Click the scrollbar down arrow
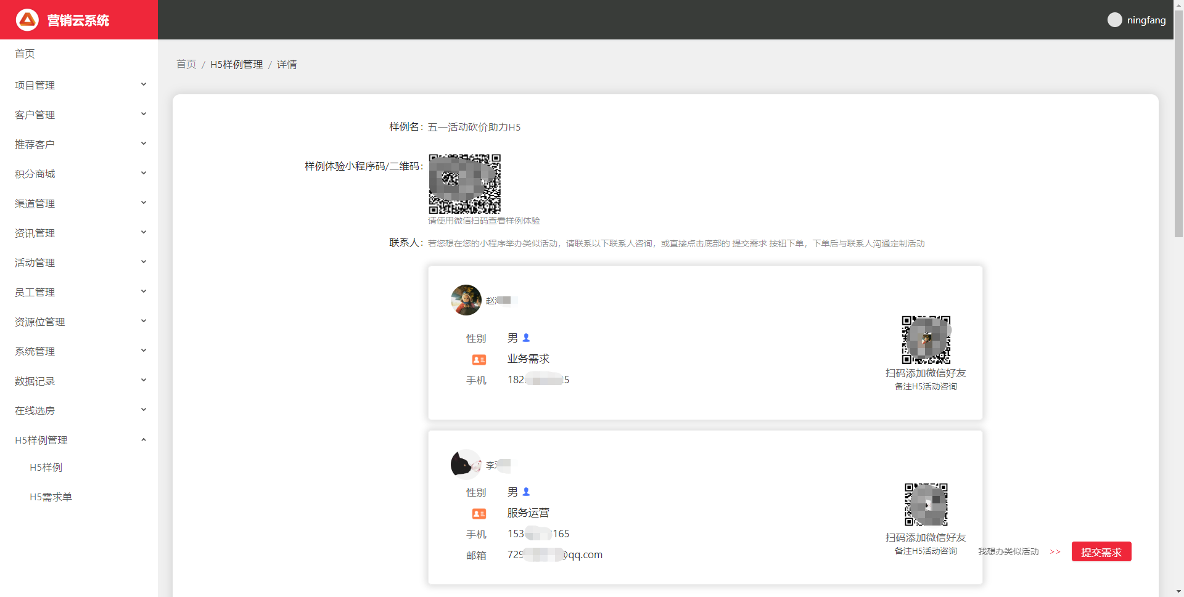 tap(1178, 592)
